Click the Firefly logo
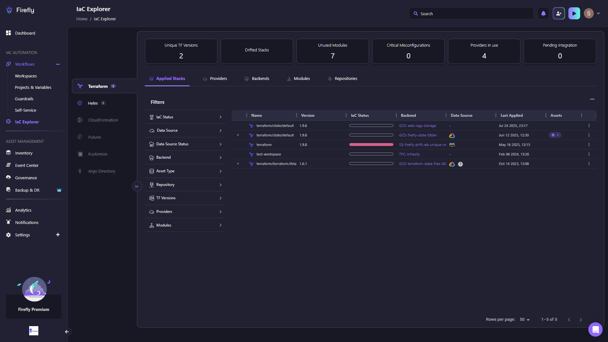The height and width of the screenshot is (342, 608). click(x=20, y=10)
